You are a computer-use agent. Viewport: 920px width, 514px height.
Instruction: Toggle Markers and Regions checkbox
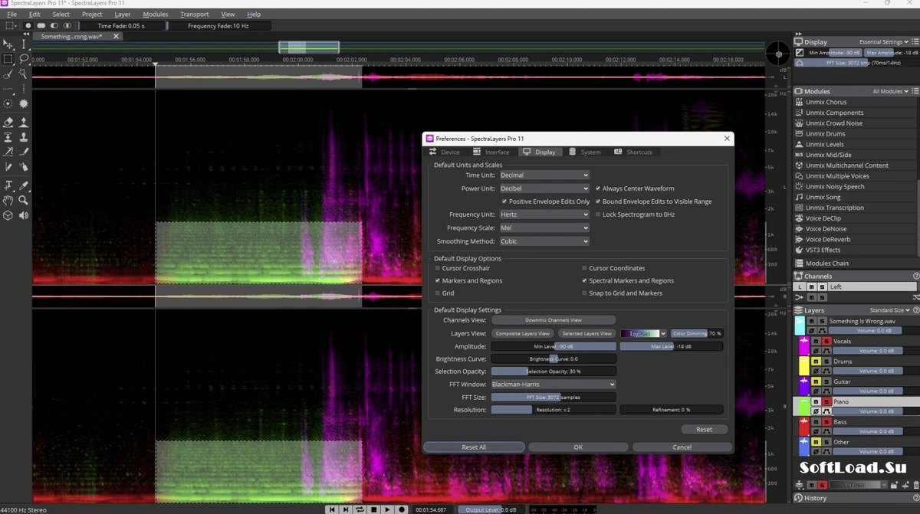pos(438,280)
